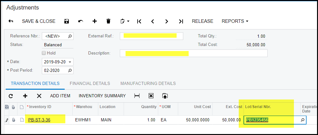Click the Save & Close button
The width and height of the screenshot is (318, 135).
pos(38,21)
